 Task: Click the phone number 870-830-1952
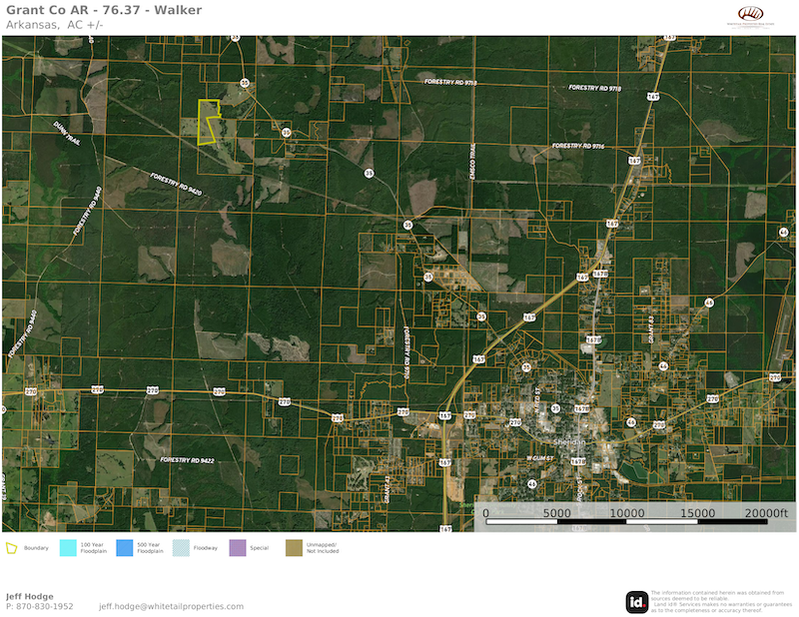(x=39, y=606)
